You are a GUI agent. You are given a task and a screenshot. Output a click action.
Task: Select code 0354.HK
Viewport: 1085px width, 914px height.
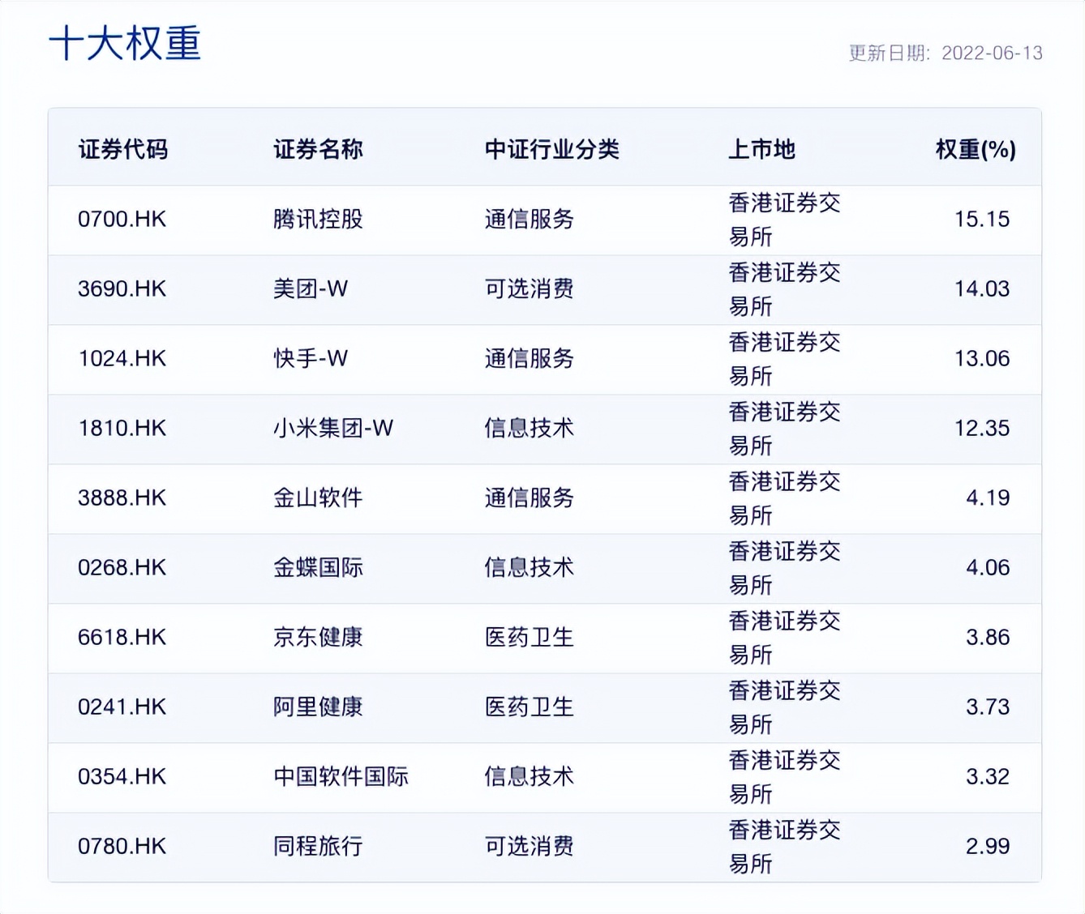(x=122, y=777)
